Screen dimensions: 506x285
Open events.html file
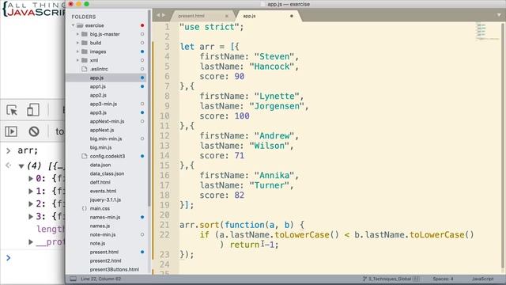(x=103, y=191)
